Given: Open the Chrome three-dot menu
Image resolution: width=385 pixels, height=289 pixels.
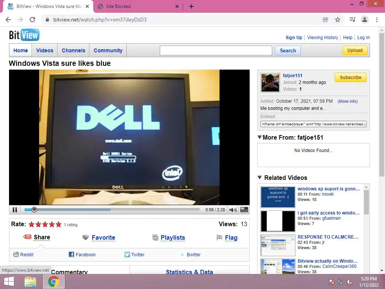Looking at the screenshot, I should pos(377,20).
